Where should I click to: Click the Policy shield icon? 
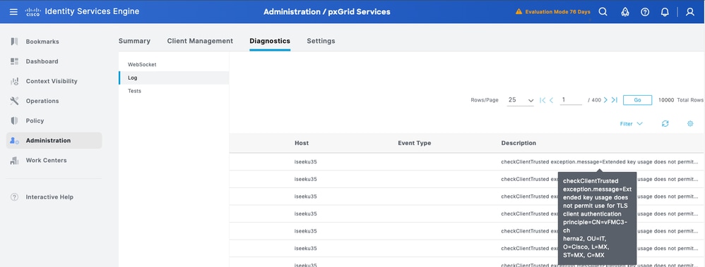pos(14,120)
